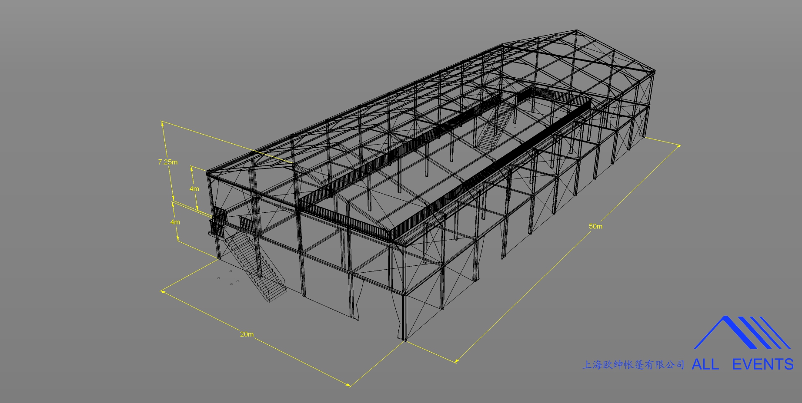Click the 7.25m height dimension label
Image resolution: width=802 pixels, height=403 pixels.
(x=167, y=162)
